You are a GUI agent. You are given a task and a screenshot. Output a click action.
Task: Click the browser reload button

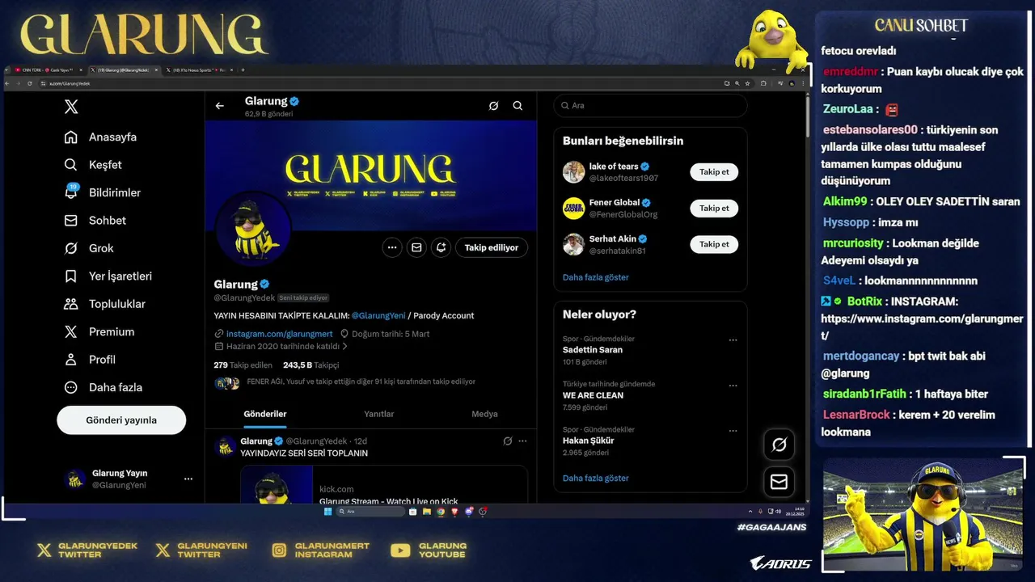pos(30,83)
